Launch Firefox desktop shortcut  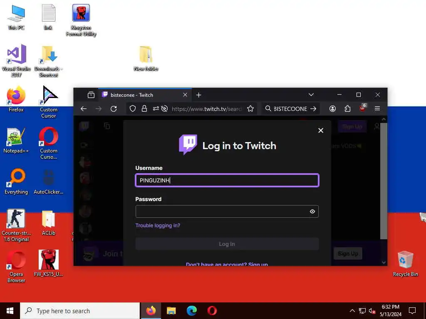coord(16,99)
